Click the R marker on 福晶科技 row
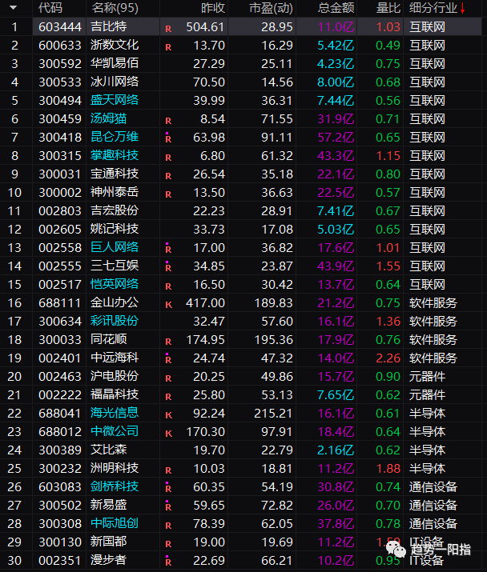 pyautogui.click(x=168, y=397)
